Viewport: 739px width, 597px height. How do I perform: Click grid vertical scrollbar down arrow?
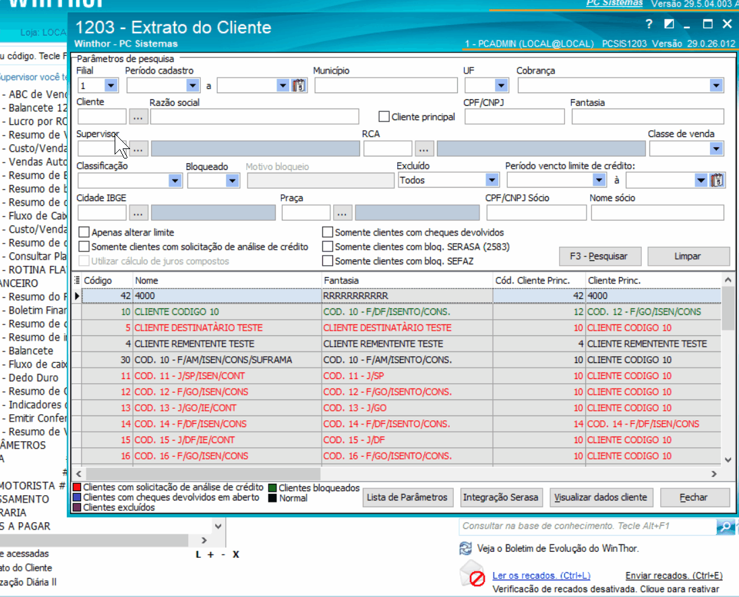pyautogui.click(x=728, y=460)
